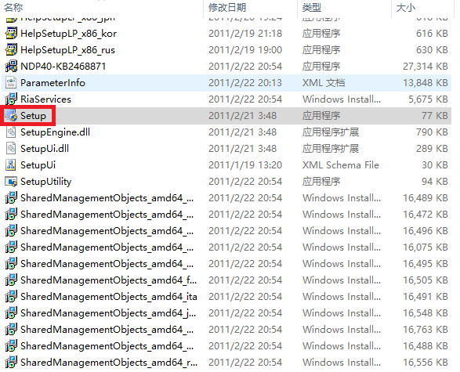460x372 pixels.
Task: Select the SharedManagementObjects_amd64_ita installer icon
Action: (x=11, y=297)
